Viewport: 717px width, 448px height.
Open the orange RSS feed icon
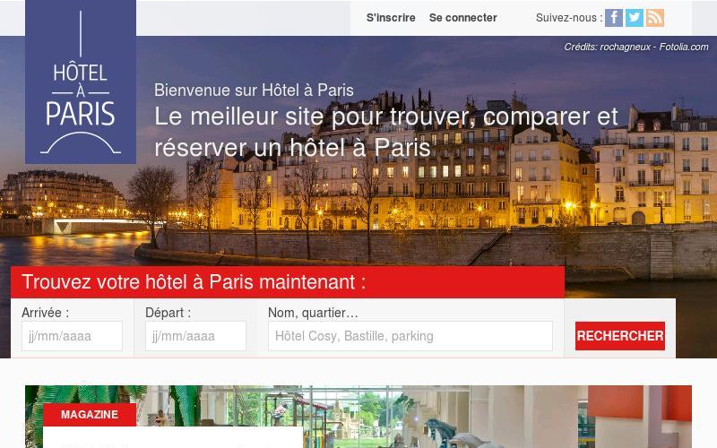655,18
